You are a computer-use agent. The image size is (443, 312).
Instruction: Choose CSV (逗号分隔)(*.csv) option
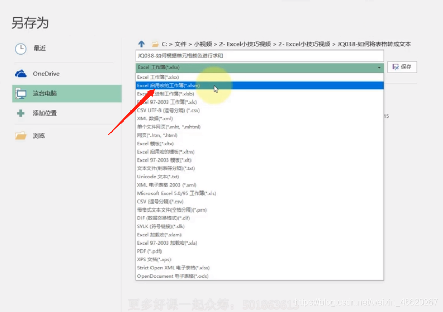pos(259,202)
